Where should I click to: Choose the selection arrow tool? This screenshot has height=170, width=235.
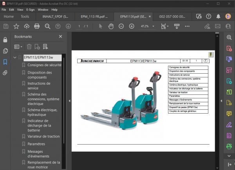(101, 26)
